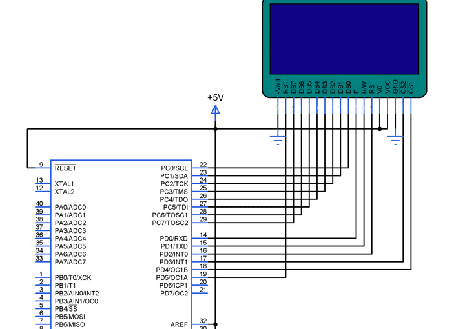Click the wire junction dot near AREF pin 32
The width and height of the screenshot is (465, 329).
coord(215,324)
